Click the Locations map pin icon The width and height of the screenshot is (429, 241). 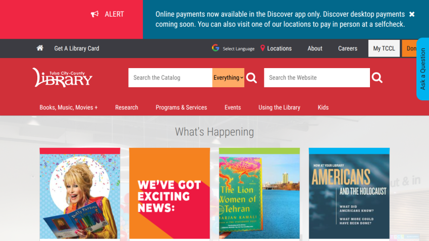(262, 48)
